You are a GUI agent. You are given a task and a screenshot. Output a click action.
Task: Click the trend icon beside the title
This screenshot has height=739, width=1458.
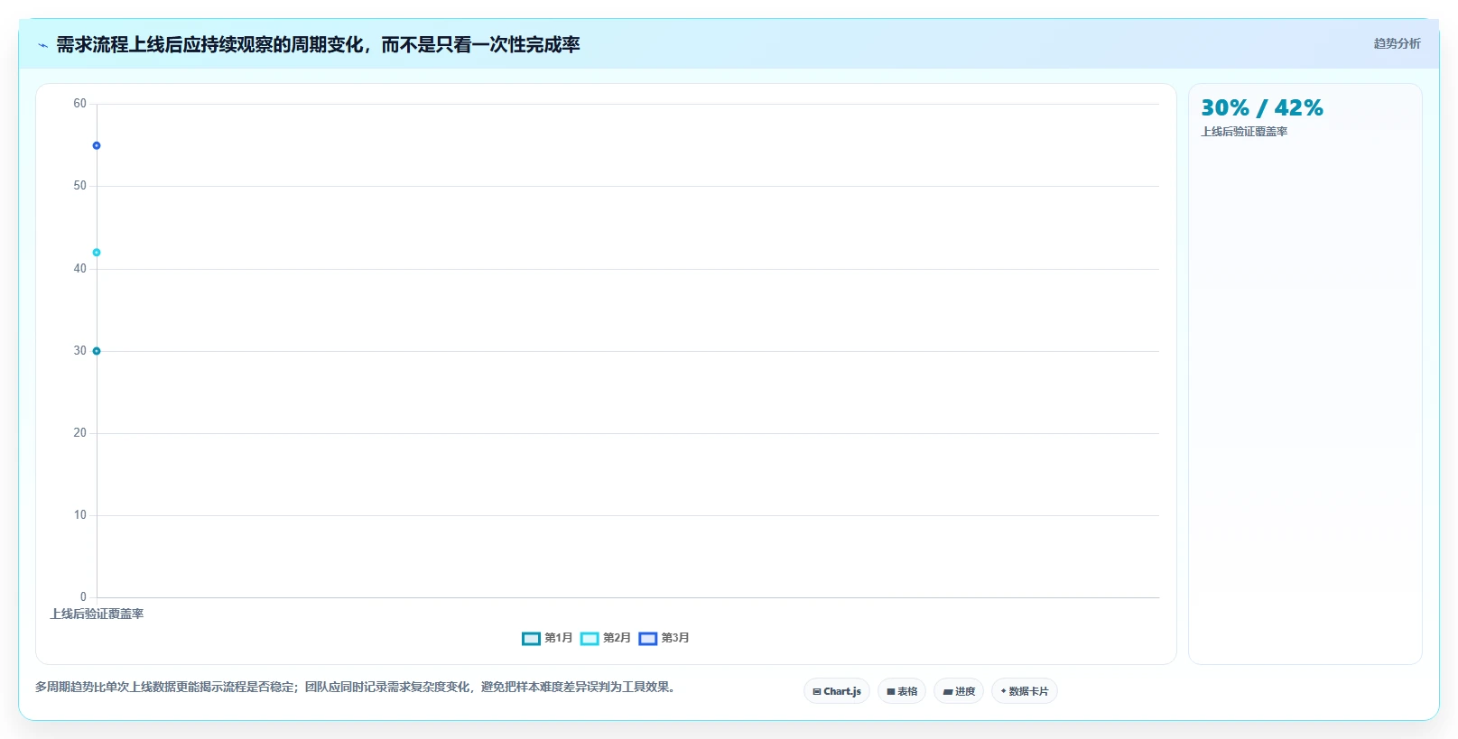pyautogui.click(x=42, y=45)
